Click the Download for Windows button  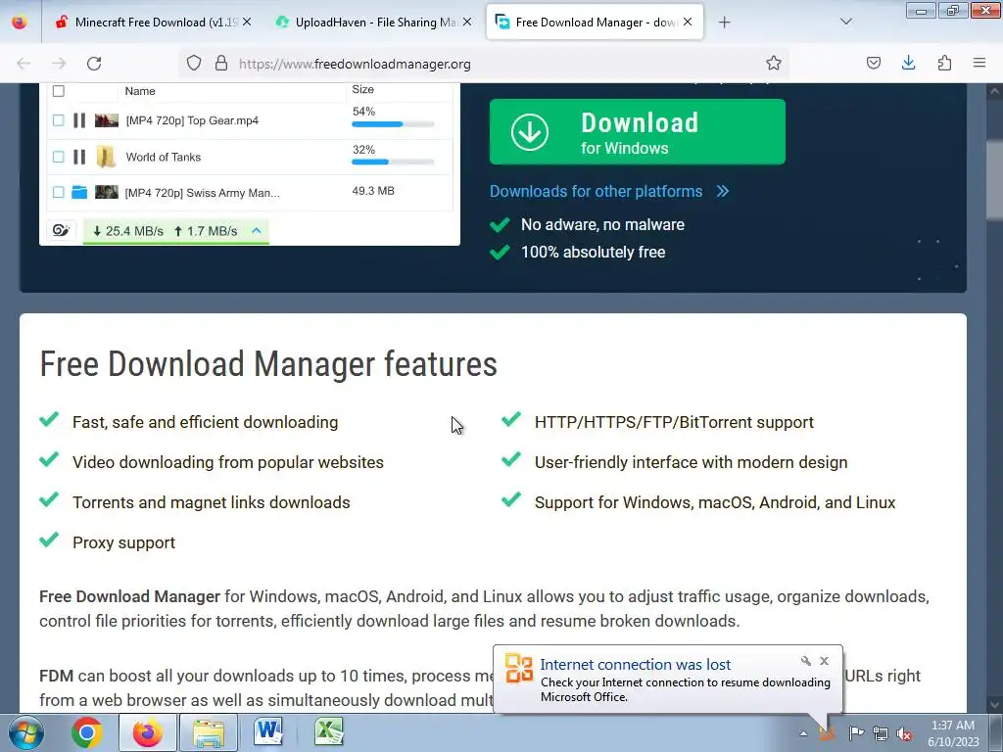637,132
